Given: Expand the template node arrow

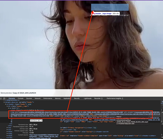Looking at the screenshot, I should click(7, 134).
